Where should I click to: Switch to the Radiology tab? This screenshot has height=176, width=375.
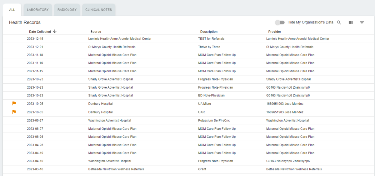coord(67,10)
